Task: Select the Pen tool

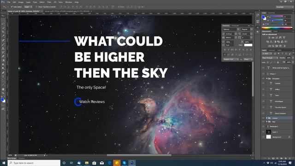Action: click(x=3, y=73)
